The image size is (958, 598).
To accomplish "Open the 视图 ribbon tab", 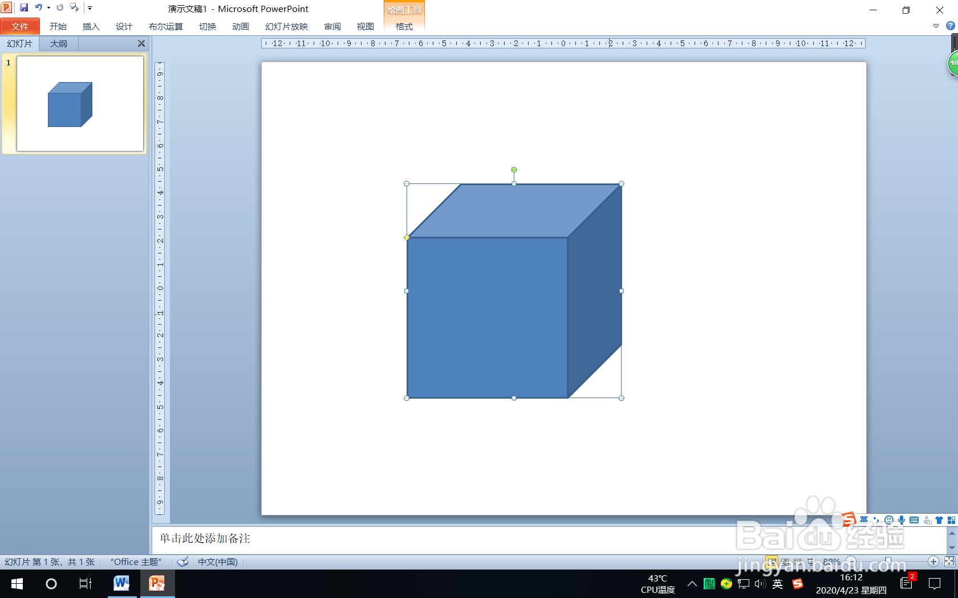I will click(366, 26).
